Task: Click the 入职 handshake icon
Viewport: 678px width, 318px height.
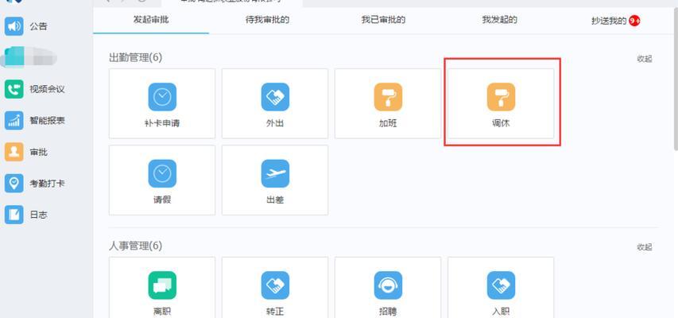Action: coord(501,285)
